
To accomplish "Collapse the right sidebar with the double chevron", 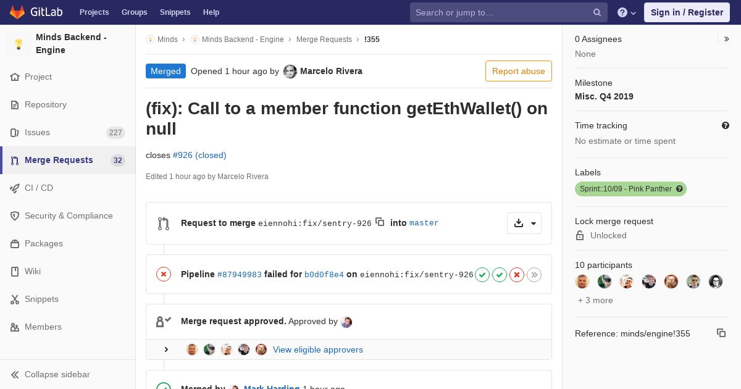I will (727, 39).
